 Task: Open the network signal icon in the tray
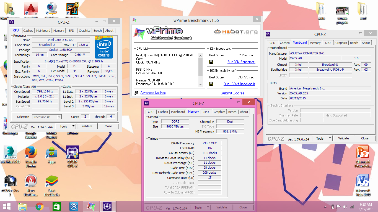click(352, 207)
